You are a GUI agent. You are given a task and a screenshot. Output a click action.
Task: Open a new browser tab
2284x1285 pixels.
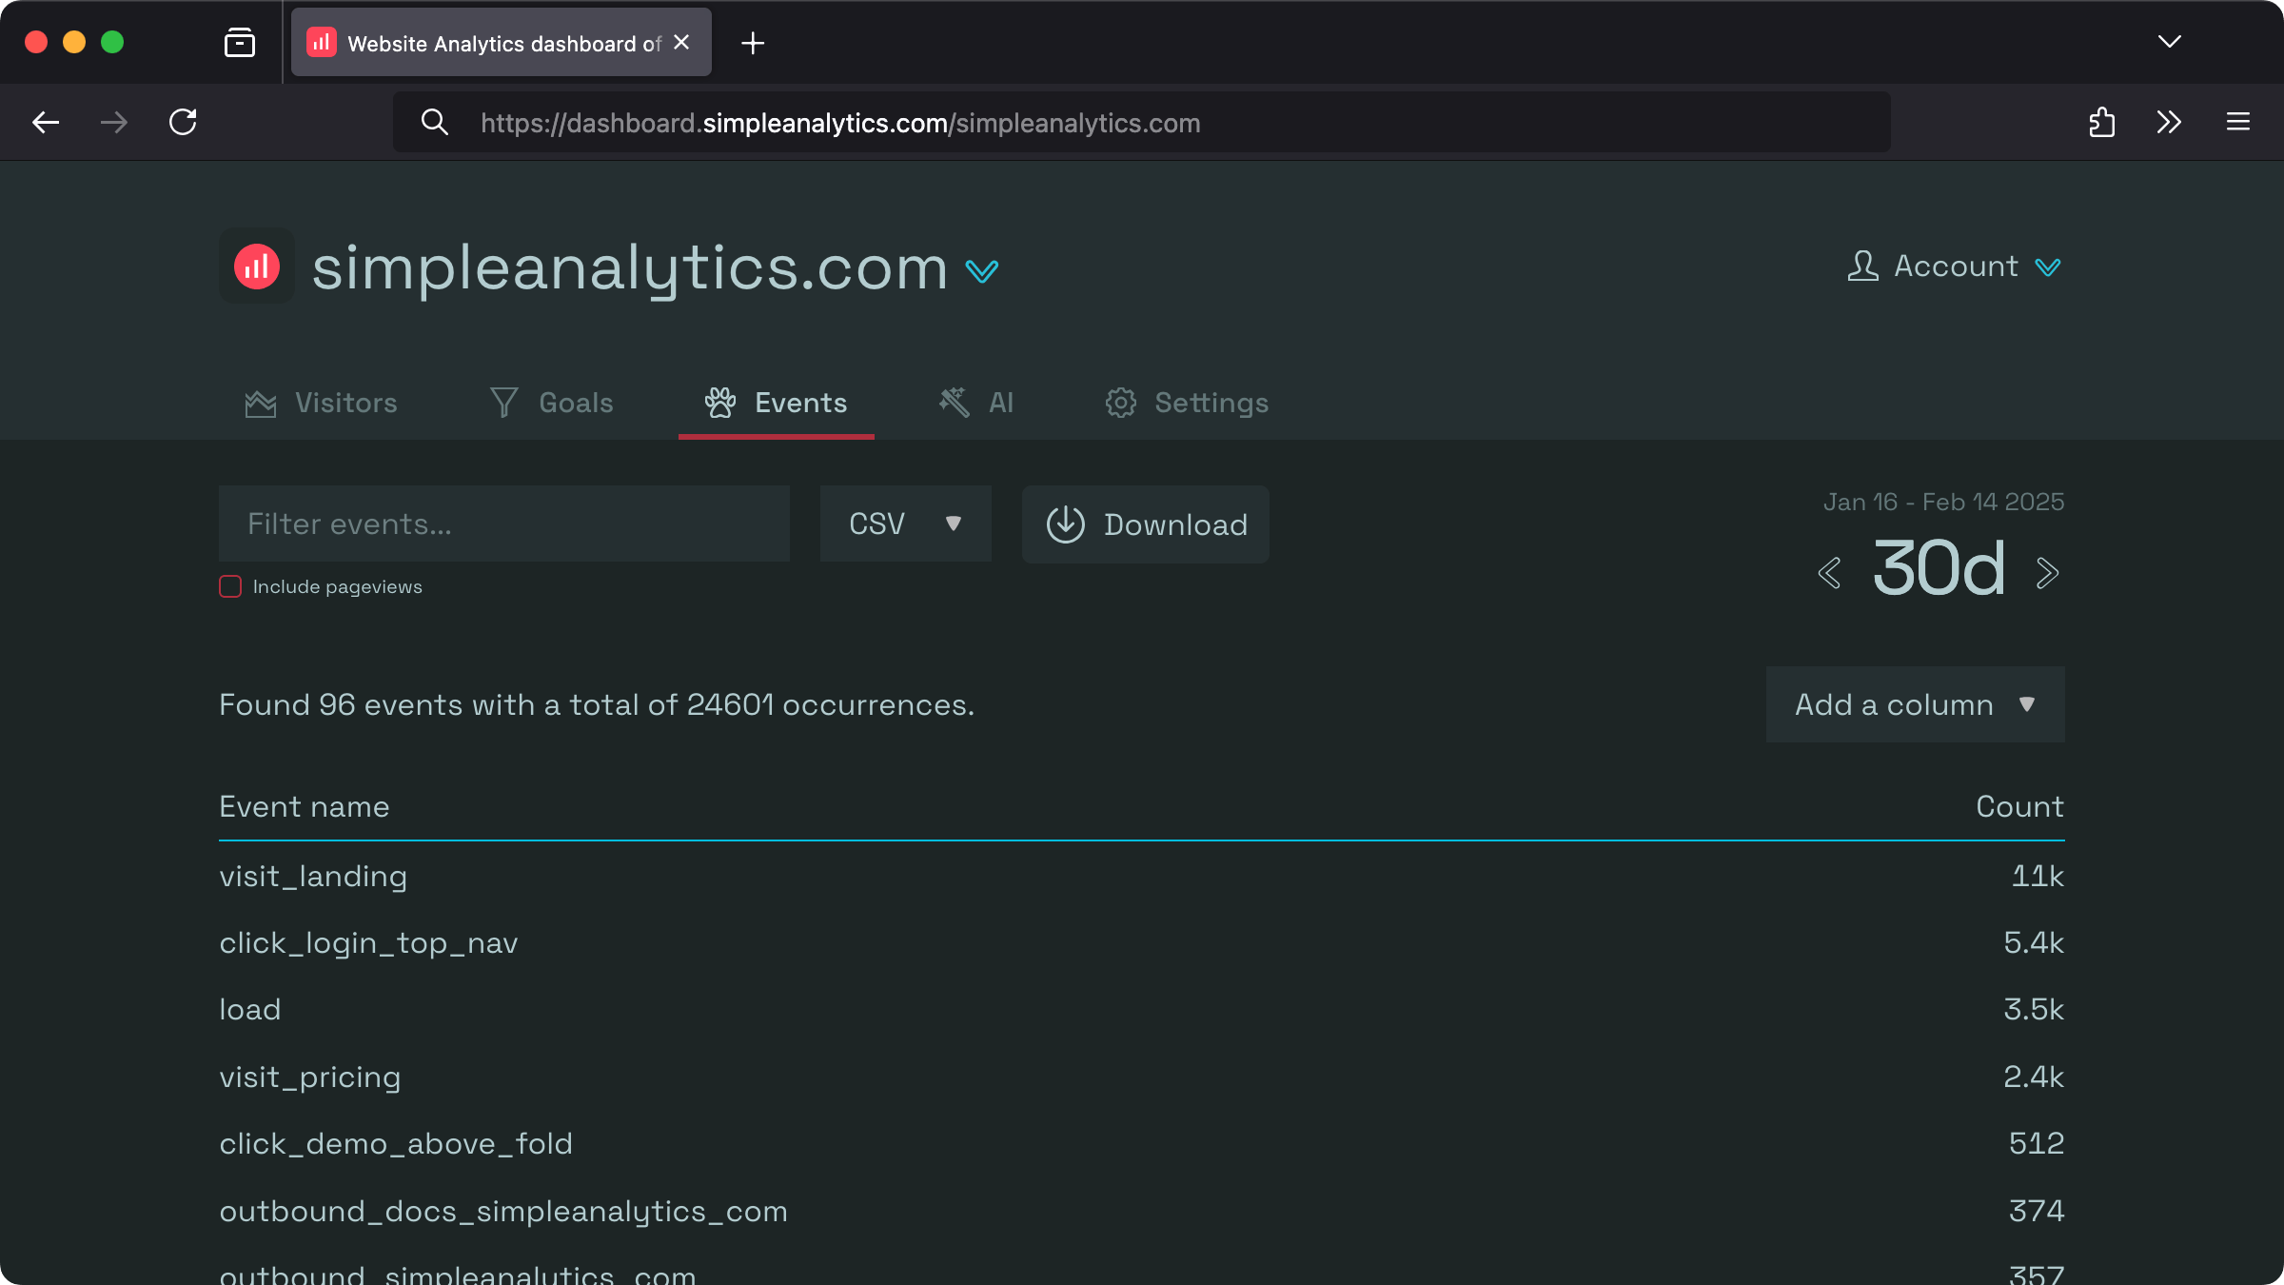tap(753, 43)
